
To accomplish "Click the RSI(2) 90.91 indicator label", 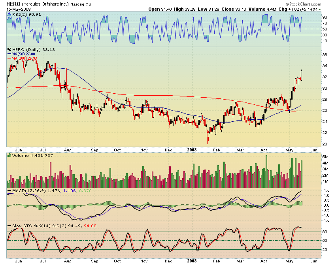I will click(x=26, y=14).
